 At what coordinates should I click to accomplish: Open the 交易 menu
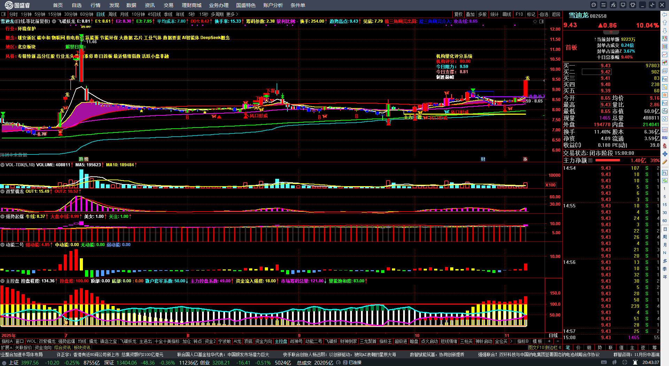169,5
